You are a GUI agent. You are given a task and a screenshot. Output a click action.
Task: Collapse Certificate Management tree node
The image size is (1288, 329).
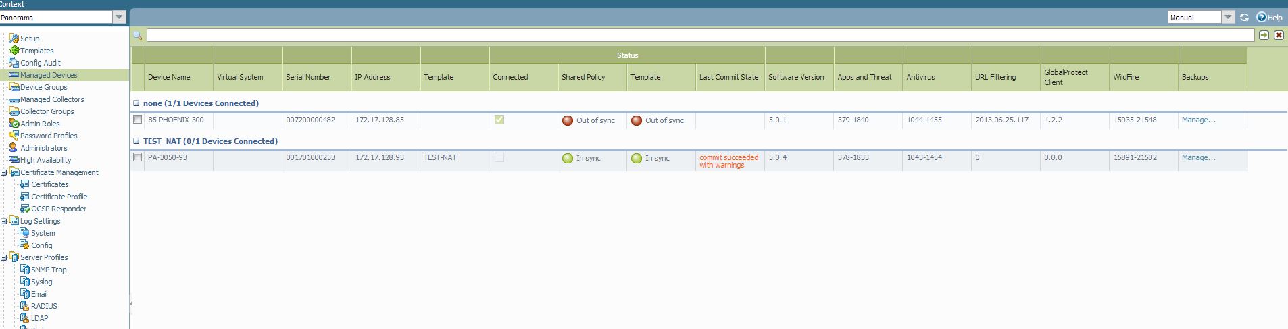(3, 172)
